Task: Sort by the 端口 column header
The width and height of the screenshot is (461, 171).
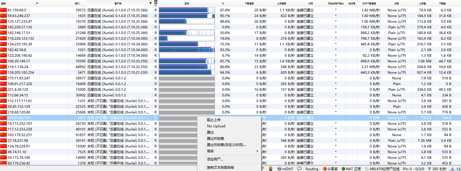Action: point(77,3)
